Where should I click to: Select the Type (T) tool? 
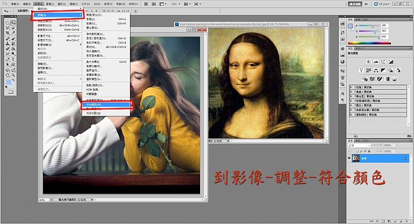pyautogui.click(x=13, y=59)
